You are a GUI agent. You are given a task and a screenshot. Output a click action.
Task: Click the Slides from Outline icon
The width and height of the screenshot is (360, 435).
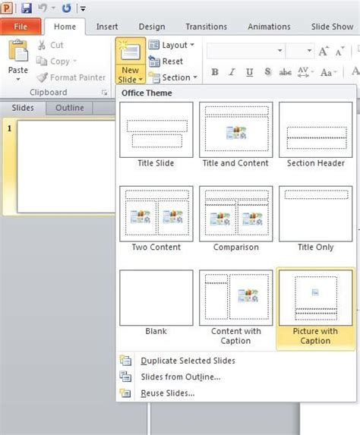pos(125,377)
